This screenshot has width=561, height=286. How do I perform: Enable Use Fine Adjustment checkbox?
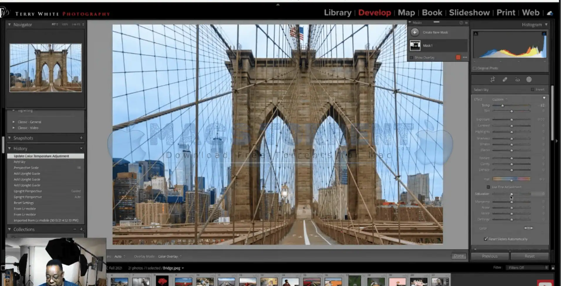click(x=488, y=187)
